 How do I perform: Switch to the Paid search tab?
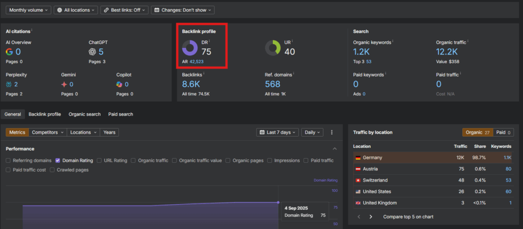click(x=121, y=114)
